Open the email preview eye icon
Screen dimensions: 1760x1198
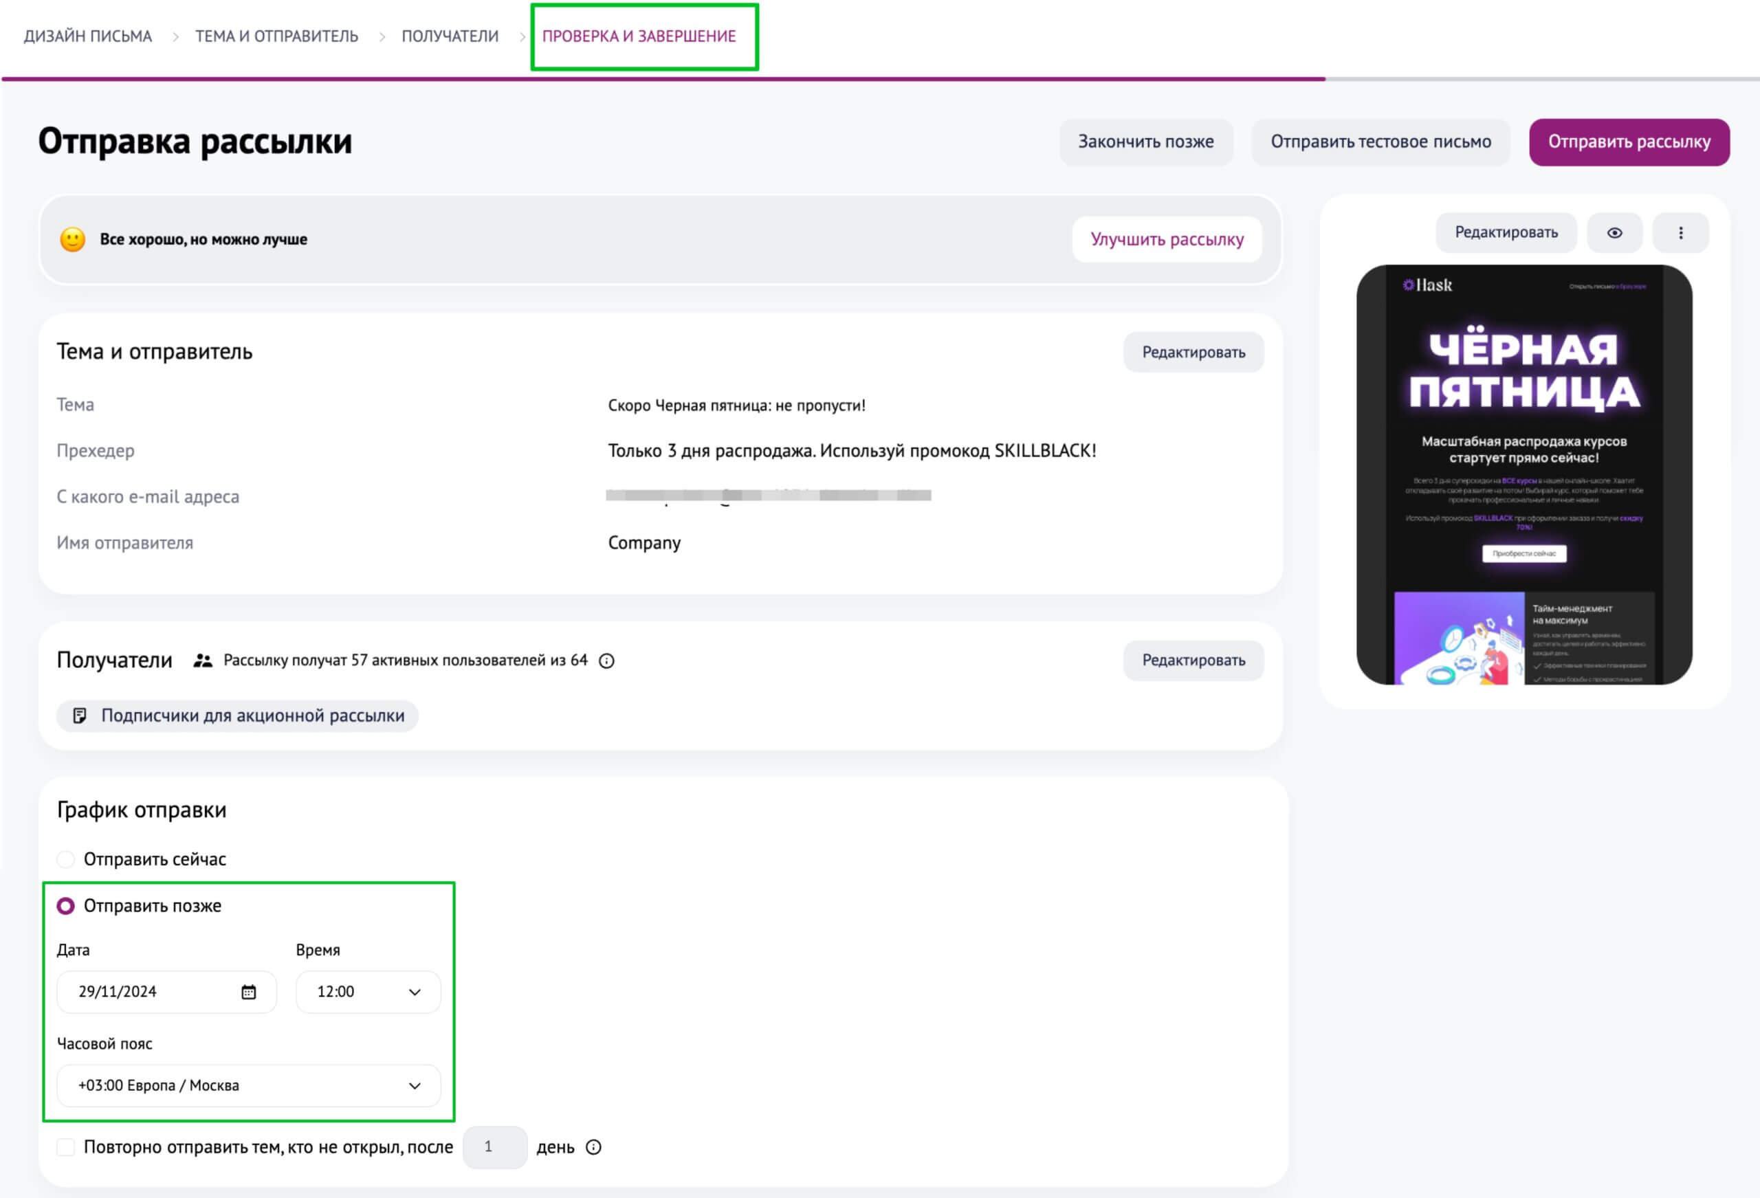click(1614, 232)
